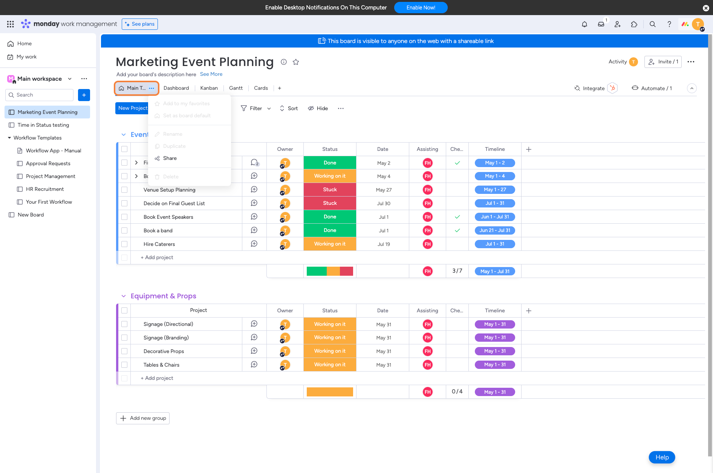Collapse the Equipment & Props group
713x473 pixels.
[124, 296]
